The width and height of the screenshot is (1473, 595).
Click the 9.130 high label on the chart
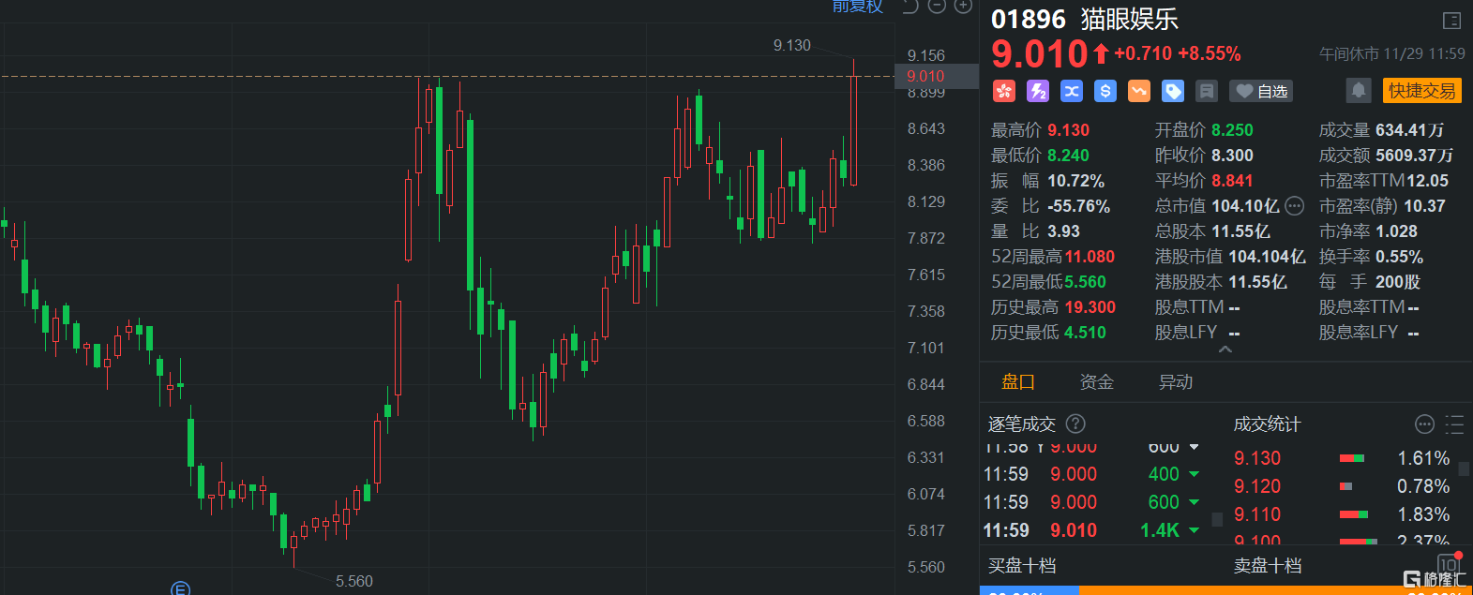point(792,45)
